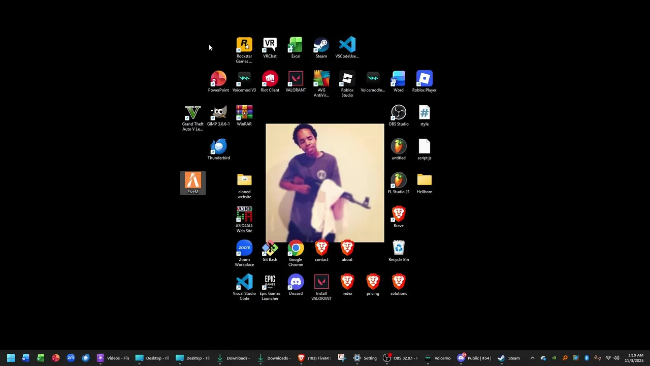Click the Riot Client icon
The height and width of the screenshot is (366, 650).
pos(270,82)
